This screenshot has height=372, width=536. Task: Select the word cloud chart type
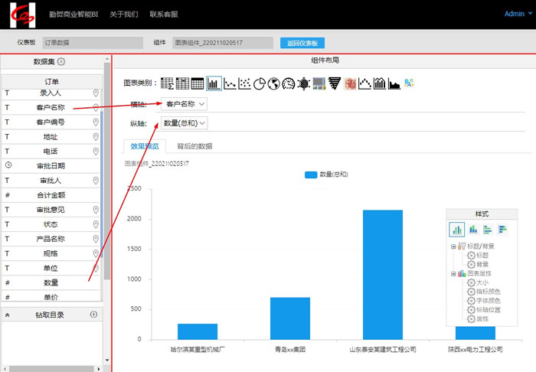[409, 83]
